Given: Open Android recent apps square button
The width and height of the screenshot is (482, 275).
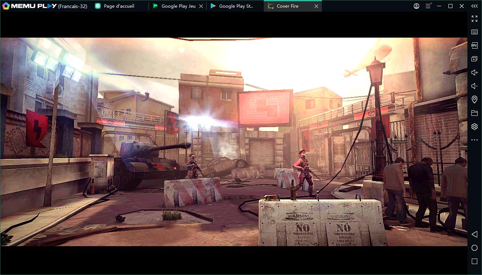Looking at the screenshot, I should point(474,261).
